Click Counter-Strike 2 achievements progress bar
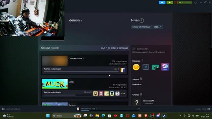 tap(81, 72)
